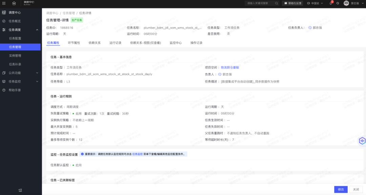Click the 任务监控 link in the notice banner
Screen dimensions: 366x195
[138, 154]
